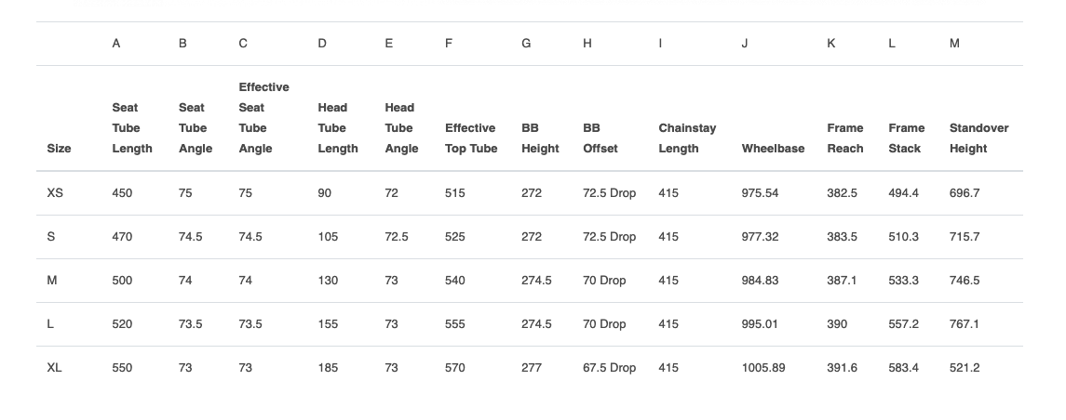Click the Head Tube Angle header
Viewport: 1066px width, 420px height.
pyautogui.click(x=401, y=128)
